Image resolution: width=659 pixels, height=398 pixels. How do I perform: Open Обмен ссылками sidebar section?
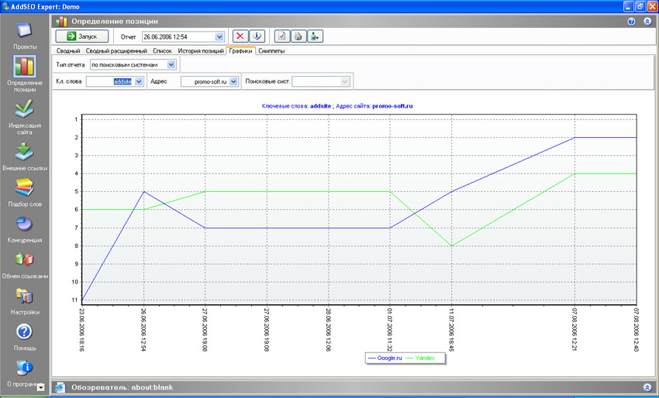(24, 259)
